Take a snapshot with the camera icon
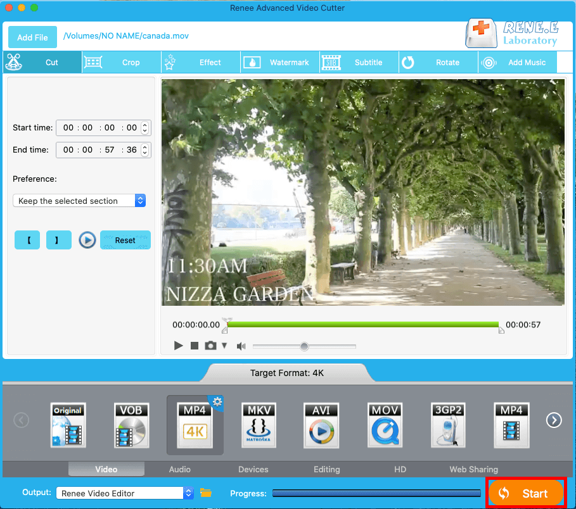This screenshot has height=509, width=576. point(210,346)
